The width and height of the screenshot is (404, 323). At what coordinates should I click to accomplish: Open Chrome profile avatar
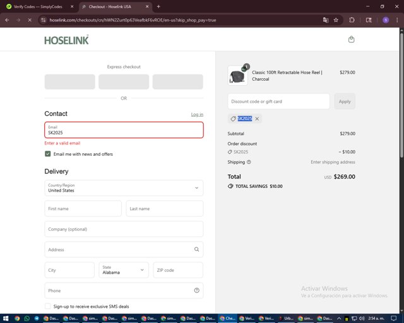pos(386,20)
